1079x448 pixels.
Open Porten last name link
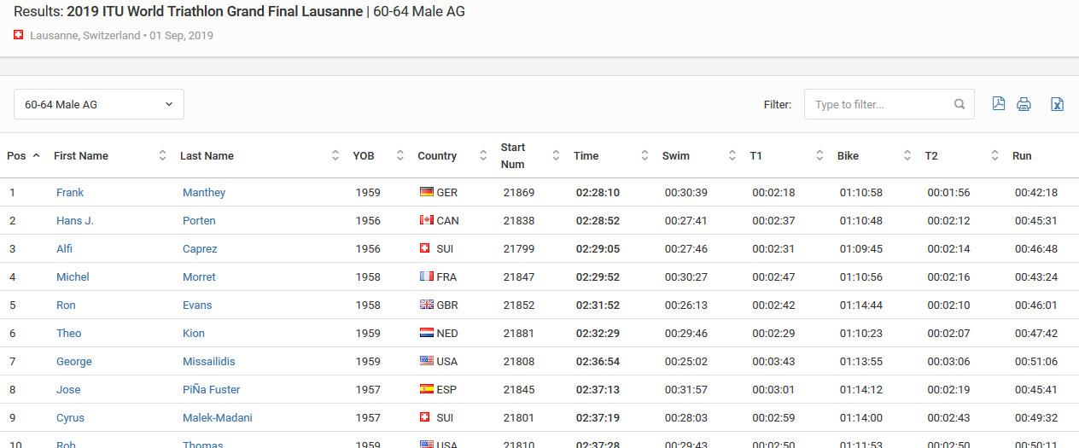click(199, 220)
